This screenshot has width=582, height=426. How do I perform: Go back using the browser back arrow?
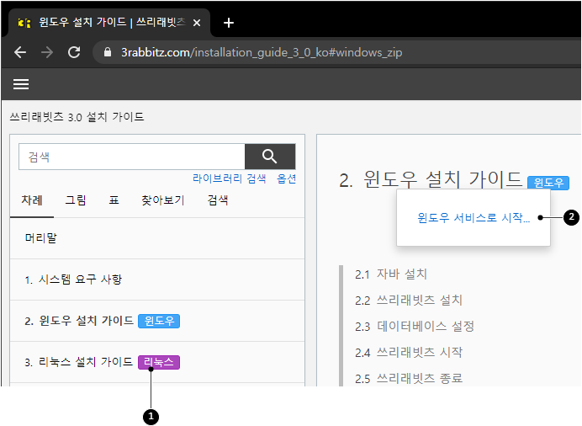(x=20, y=52)
